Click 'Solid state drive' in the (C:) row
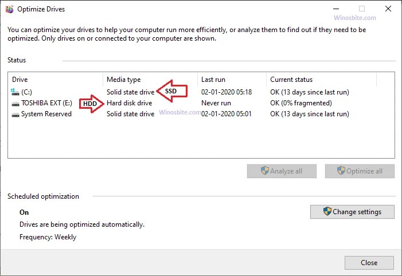The image size is (402, 276). 131,92
